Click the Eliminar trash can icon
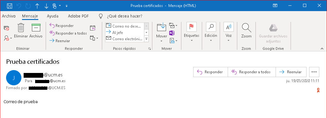 21,28
